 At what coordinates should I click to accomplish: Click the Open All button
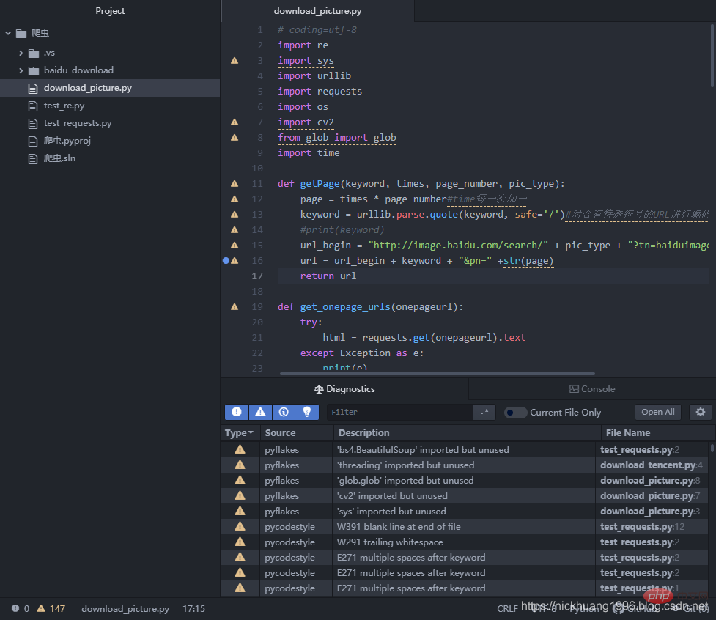[x=658, y=412]
